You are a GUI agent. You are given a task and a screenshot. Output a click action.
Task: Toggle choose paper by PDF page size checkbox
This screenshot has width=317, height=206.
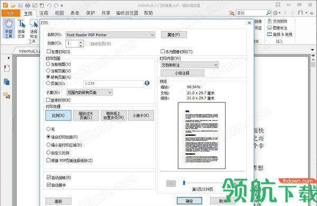click(x=49, y=161)
